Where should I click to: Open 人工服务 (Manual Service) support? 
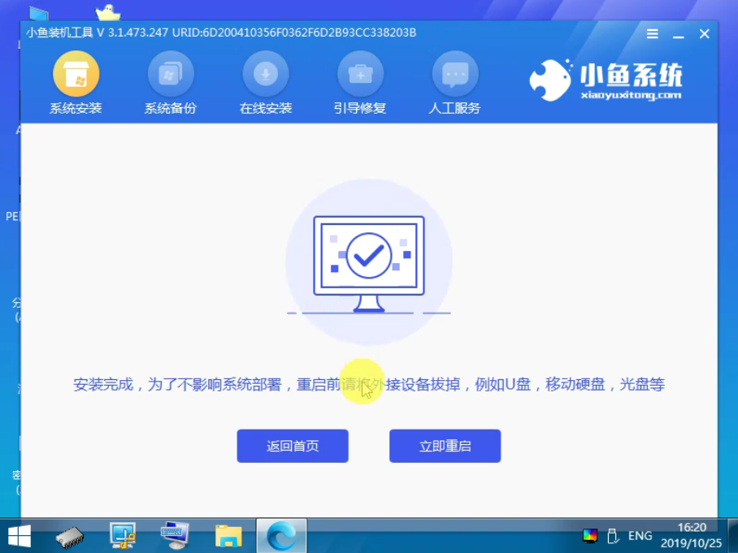click(455, 81)
